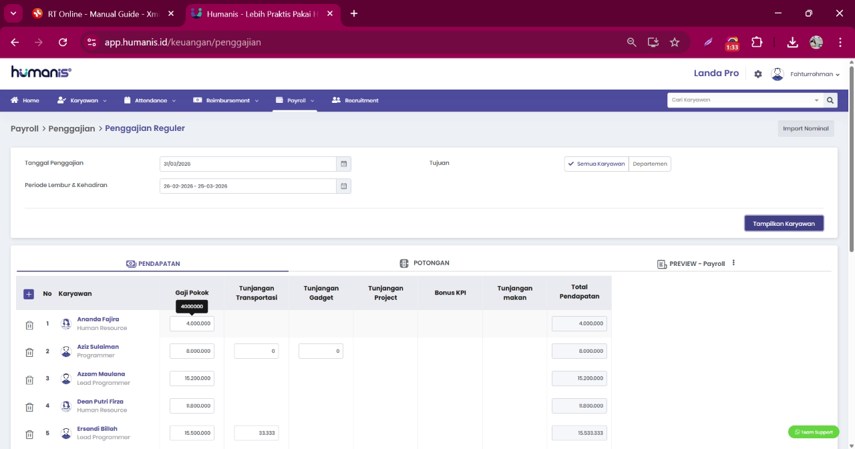Screen dimensions: 855x449
Task: Switch to PENDAPATAN tab
Action: (153, 264)
